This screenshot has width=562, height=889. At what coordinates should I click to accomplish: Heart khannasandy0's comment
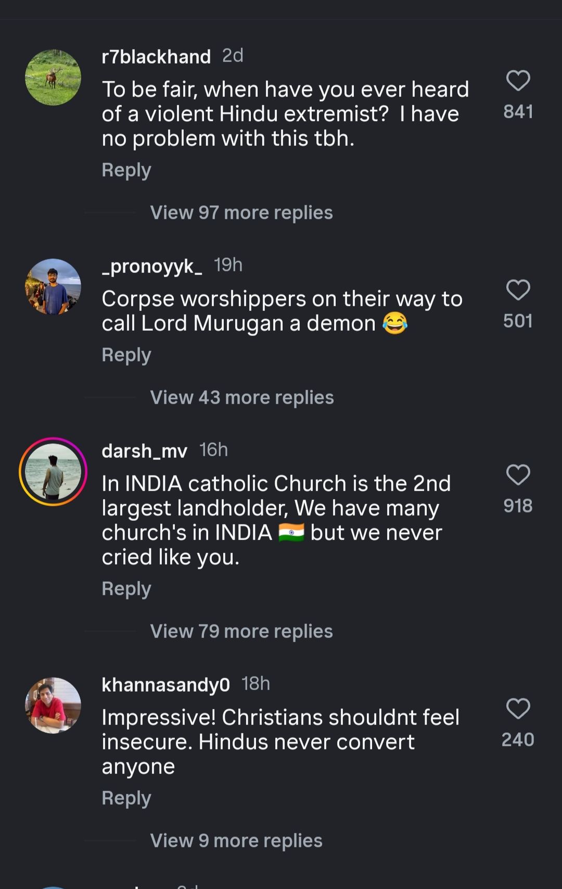(x=518, y=709)
